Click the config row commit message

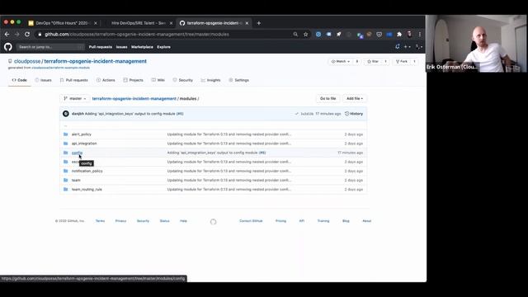click(216, 153)
